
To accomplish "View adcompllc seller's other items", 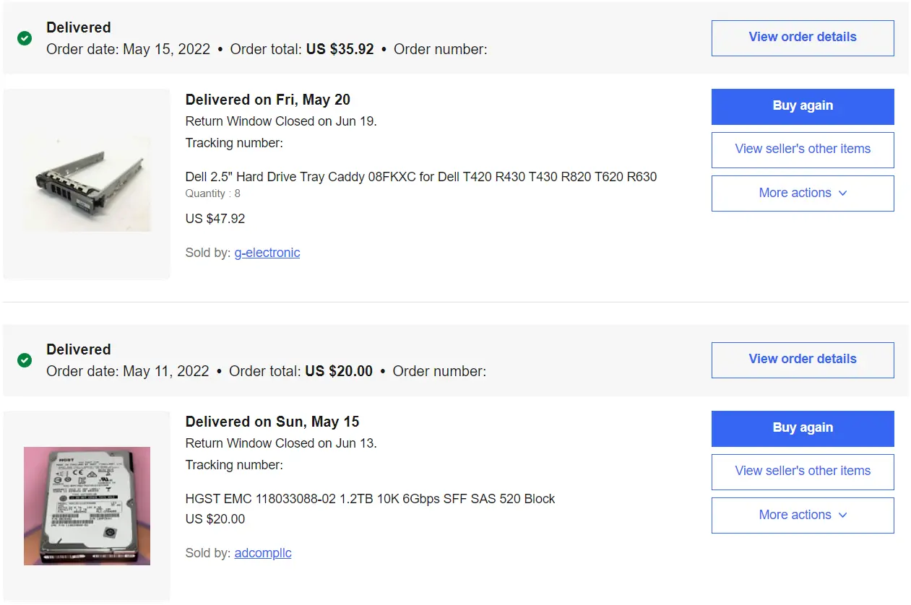I will 802,471.
